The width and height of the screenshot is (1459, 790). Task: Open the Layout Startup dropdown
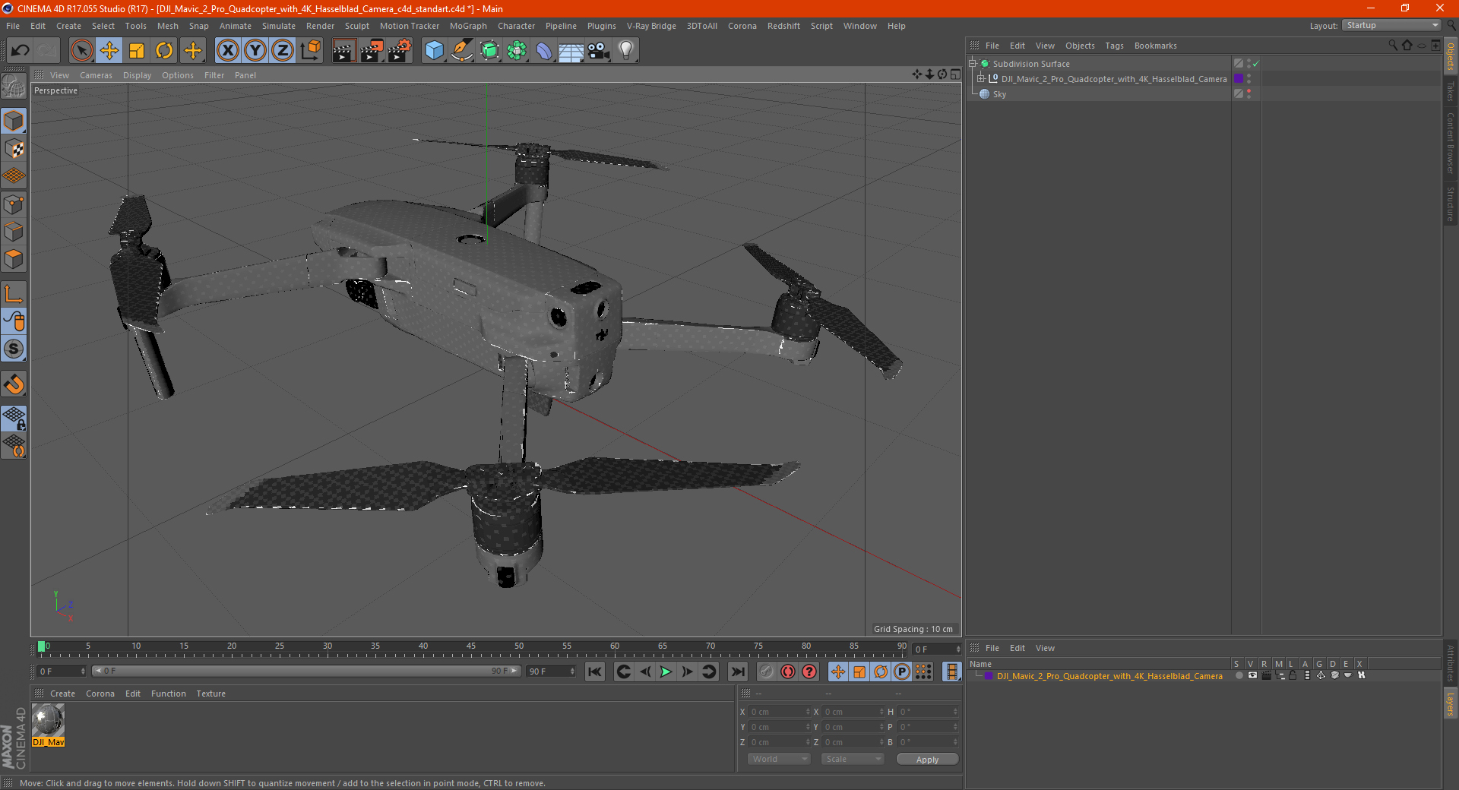click(x=1391, y=25)
